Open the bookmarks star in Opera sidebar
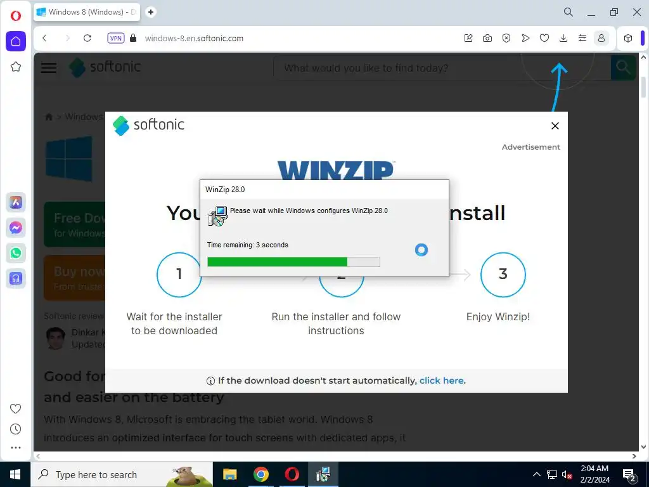 [x=16, y=67]
